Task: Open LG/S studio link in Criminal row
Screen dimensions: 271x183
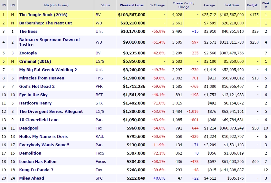Action: pos(100,62)
